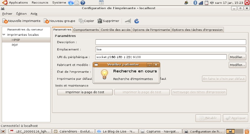250x134 pixels.
Task: Click the Supprimer trash icon
Action: click(x=100, y=21)
